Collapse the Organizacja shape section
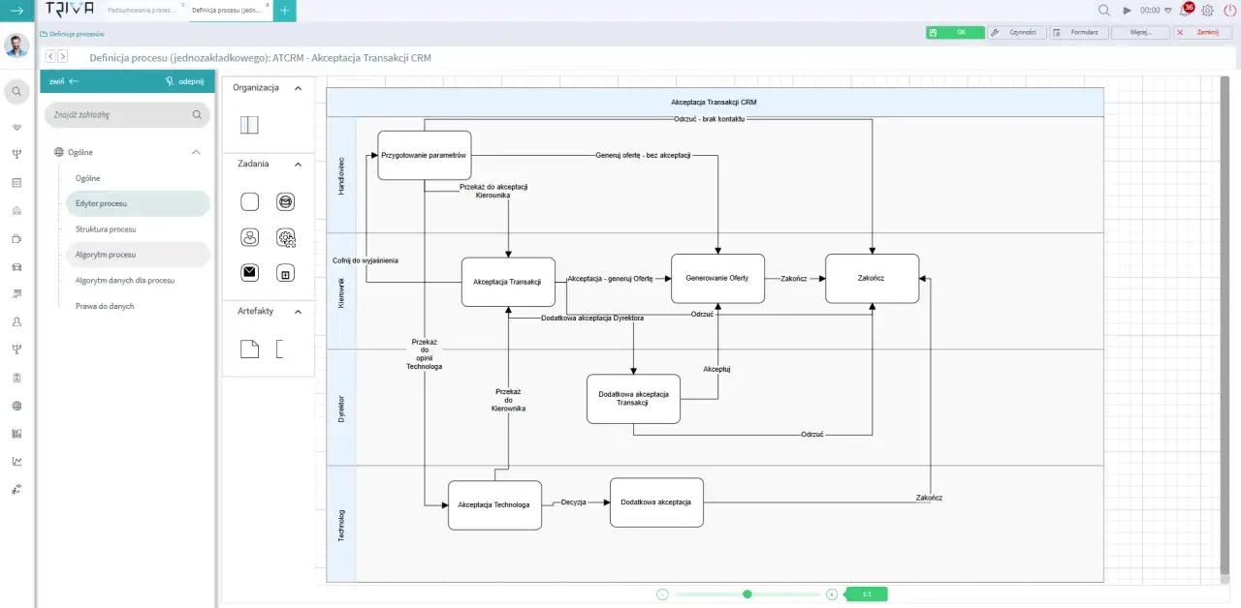The height and width of the screenshot is (608, 1241). (x=298, y=88)
